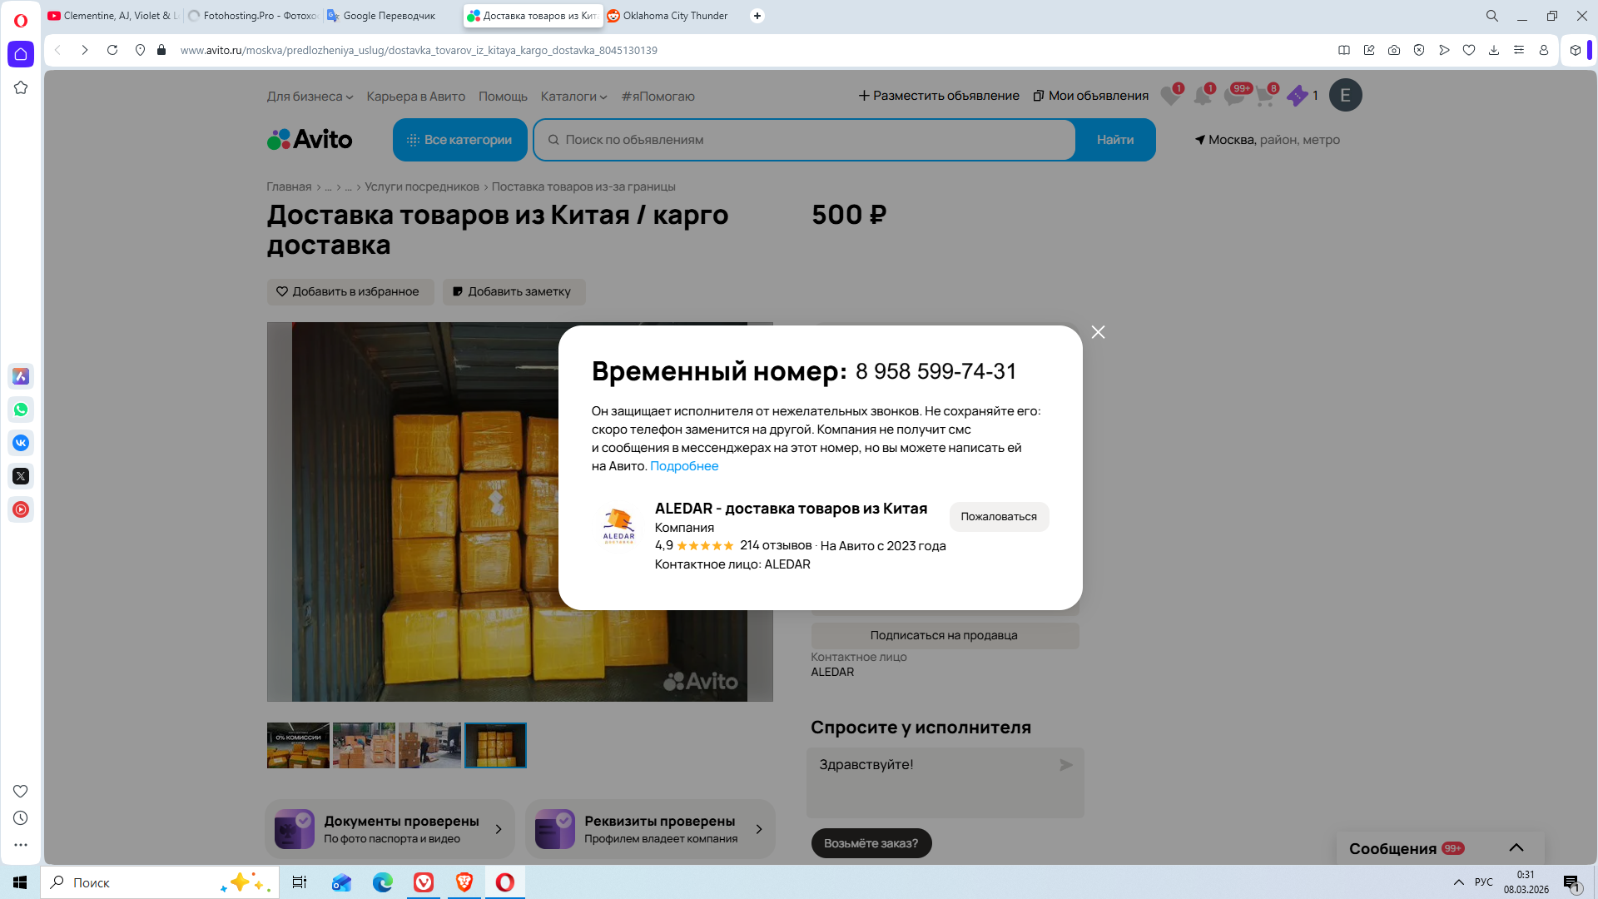This screenshot has height=899, width=1598.
Task: Open Brave browser from taskbar
Action: 464,882
